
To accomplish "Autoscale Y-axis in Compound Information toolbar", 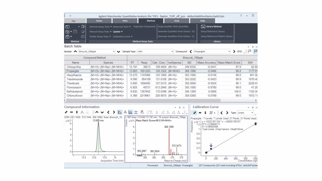I will click(x=77, y=112).
